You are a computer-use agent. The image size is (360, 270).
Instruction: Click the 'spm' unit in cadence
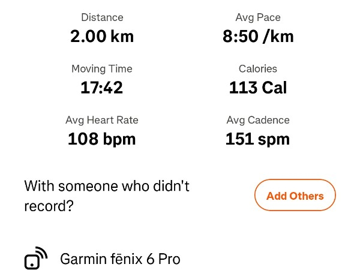coord(272,140)
